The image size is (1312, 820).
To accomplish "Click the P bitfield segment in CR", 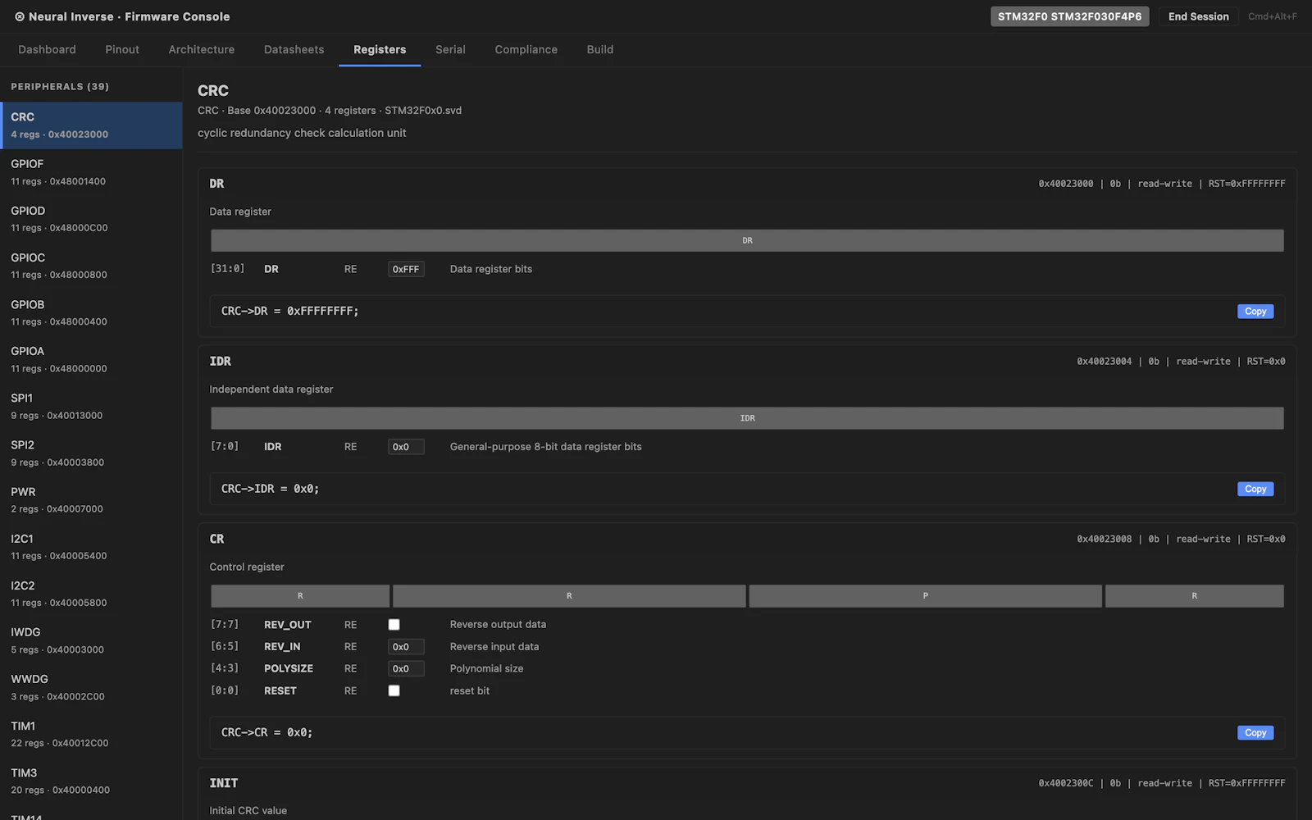I will pos(925,596).
